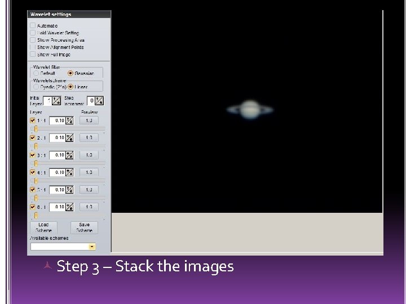The width and height of the screenshot is (406, 304).
Task: Click layer 6 slider handle
Action: 36,215
